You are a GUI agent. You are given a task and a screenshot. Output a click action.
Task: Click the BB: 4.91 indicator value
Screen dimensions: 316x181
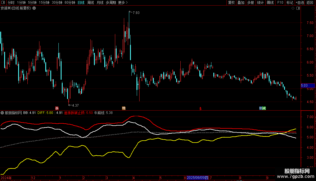pos(29,113)
